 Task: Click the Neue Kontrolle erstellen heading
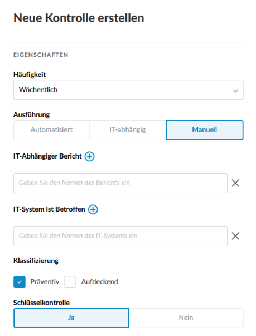tap(79, 18)
